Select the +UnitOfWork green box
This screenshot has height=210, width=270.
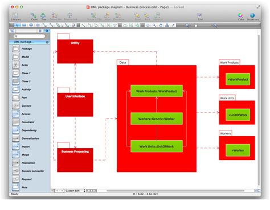[x=238, y=115]
